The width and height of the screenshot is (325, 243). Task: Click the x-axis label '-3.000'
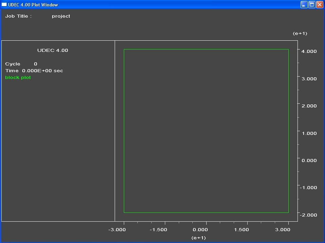point(117,229)
